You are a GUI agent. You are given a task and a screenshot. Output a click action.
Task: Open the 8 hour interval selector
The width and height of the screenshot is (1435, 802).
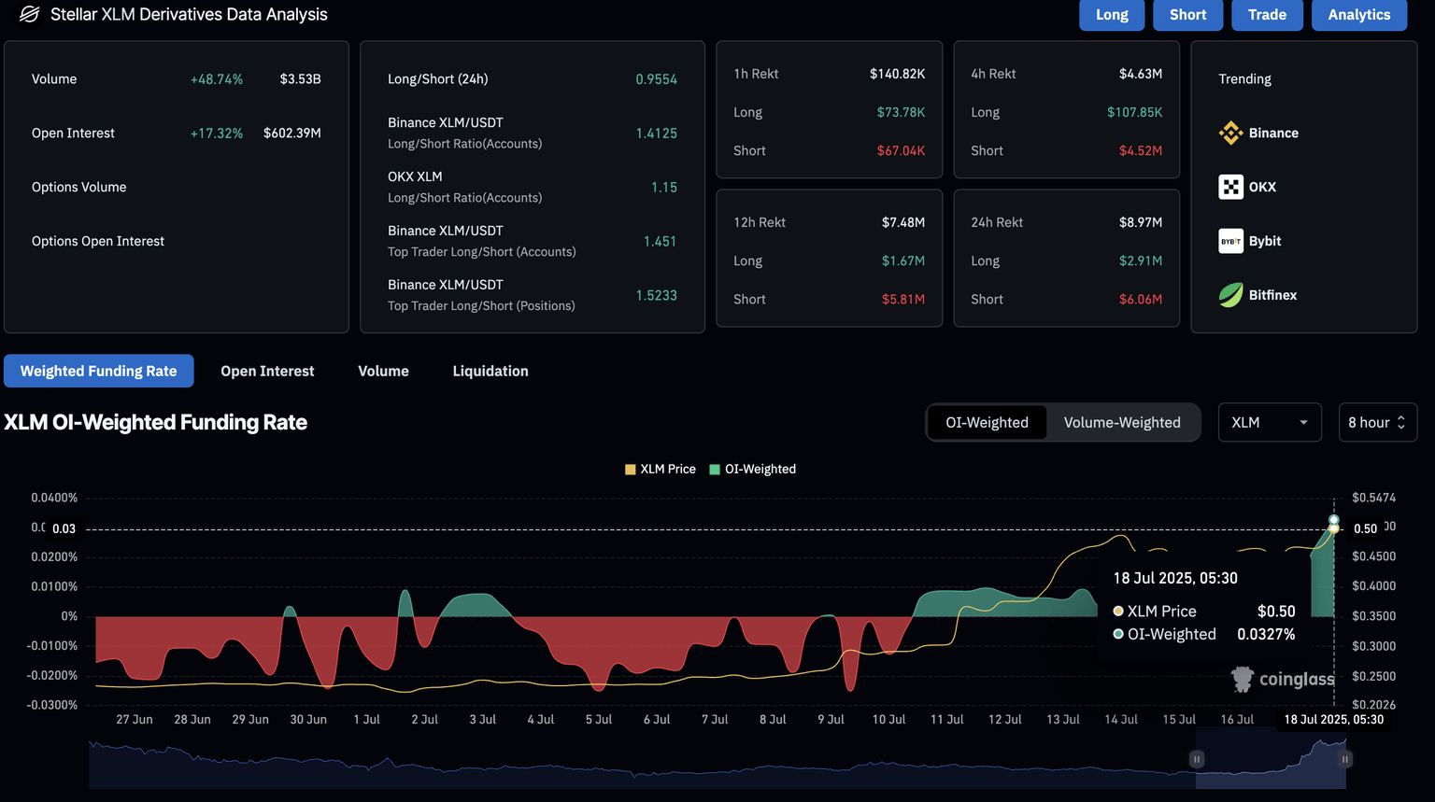pos(1377,423)
